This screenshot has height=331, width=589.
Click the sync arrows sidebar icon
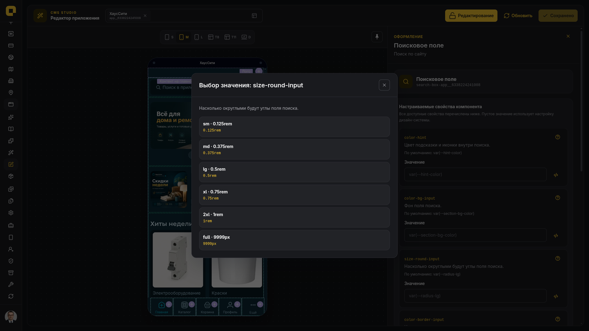pyautogui.click(x=11, y=296)
